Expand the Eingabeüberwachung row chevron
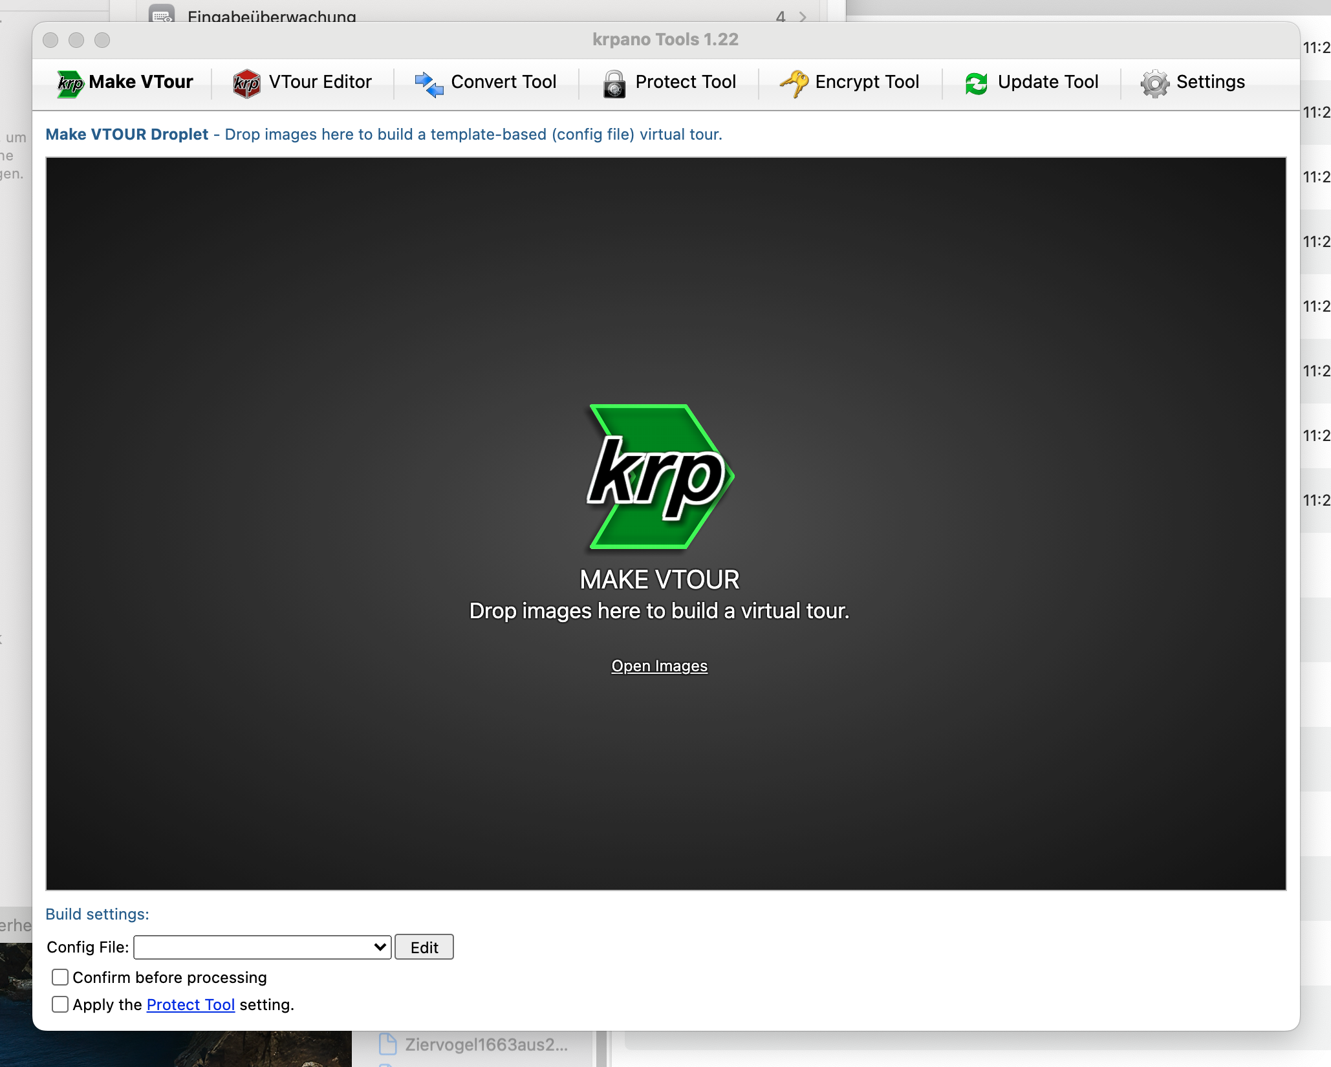The width and height of the screenshot is (1331, 1067). pos(803,16)
